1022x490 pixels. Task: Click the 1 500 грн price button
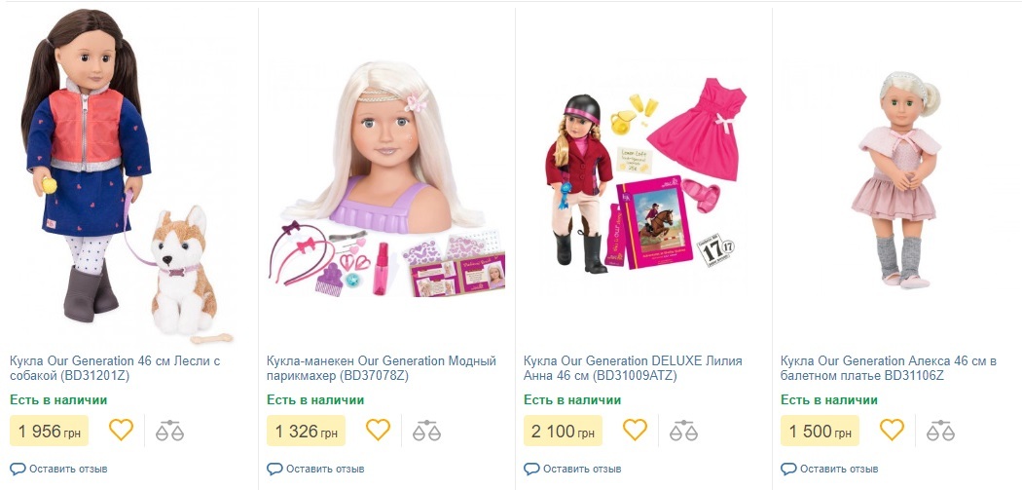click(x=820, y=431)
